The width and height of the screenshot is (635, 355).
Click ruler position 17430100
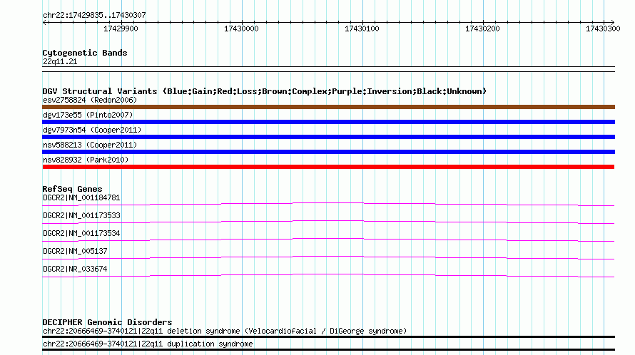point(362,29)
